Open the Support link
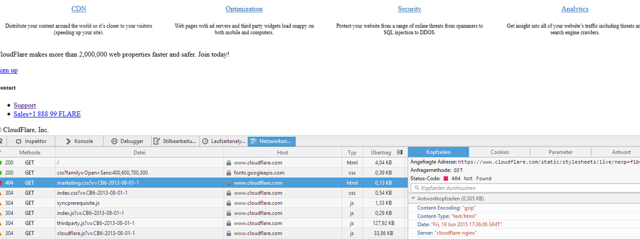 point(25,105)
